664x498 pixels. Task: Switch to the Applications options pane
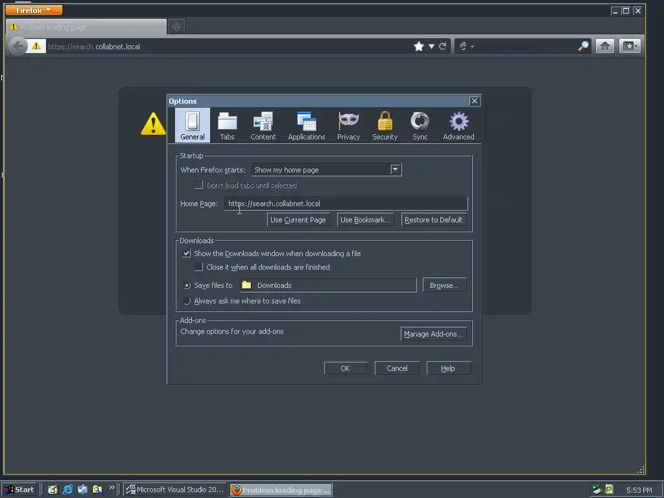click(x=306, y=125)
